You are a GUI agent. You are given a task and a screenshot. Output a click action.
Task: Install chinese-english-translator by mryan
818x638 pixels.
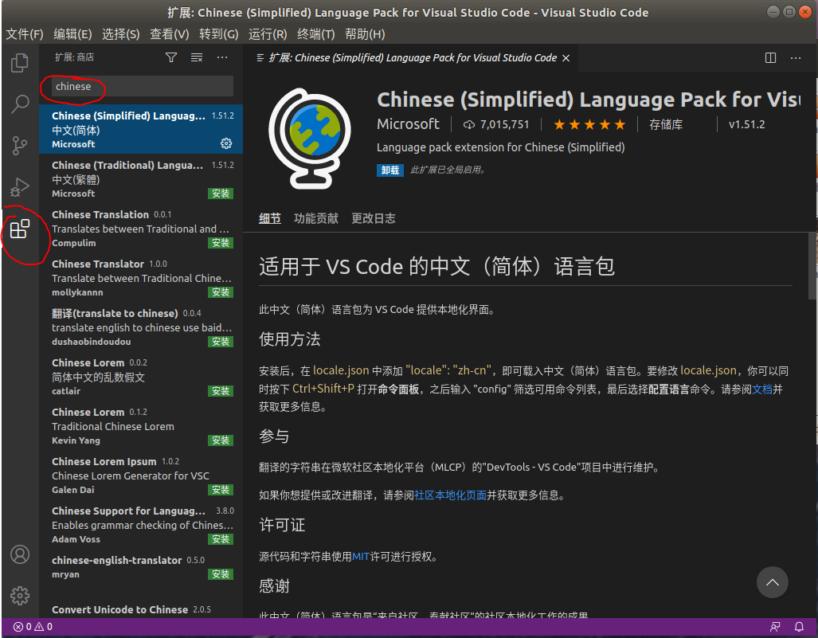pyautogui.click(x=221, y=574)
